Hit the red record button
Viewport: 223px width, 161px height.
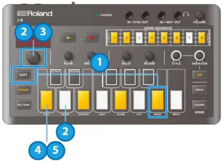click(x=91, y=38)
